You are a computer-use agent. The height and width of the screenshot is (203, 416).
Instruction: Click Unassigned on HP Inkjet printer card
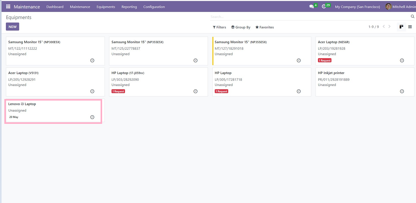(x=327, y=85)
